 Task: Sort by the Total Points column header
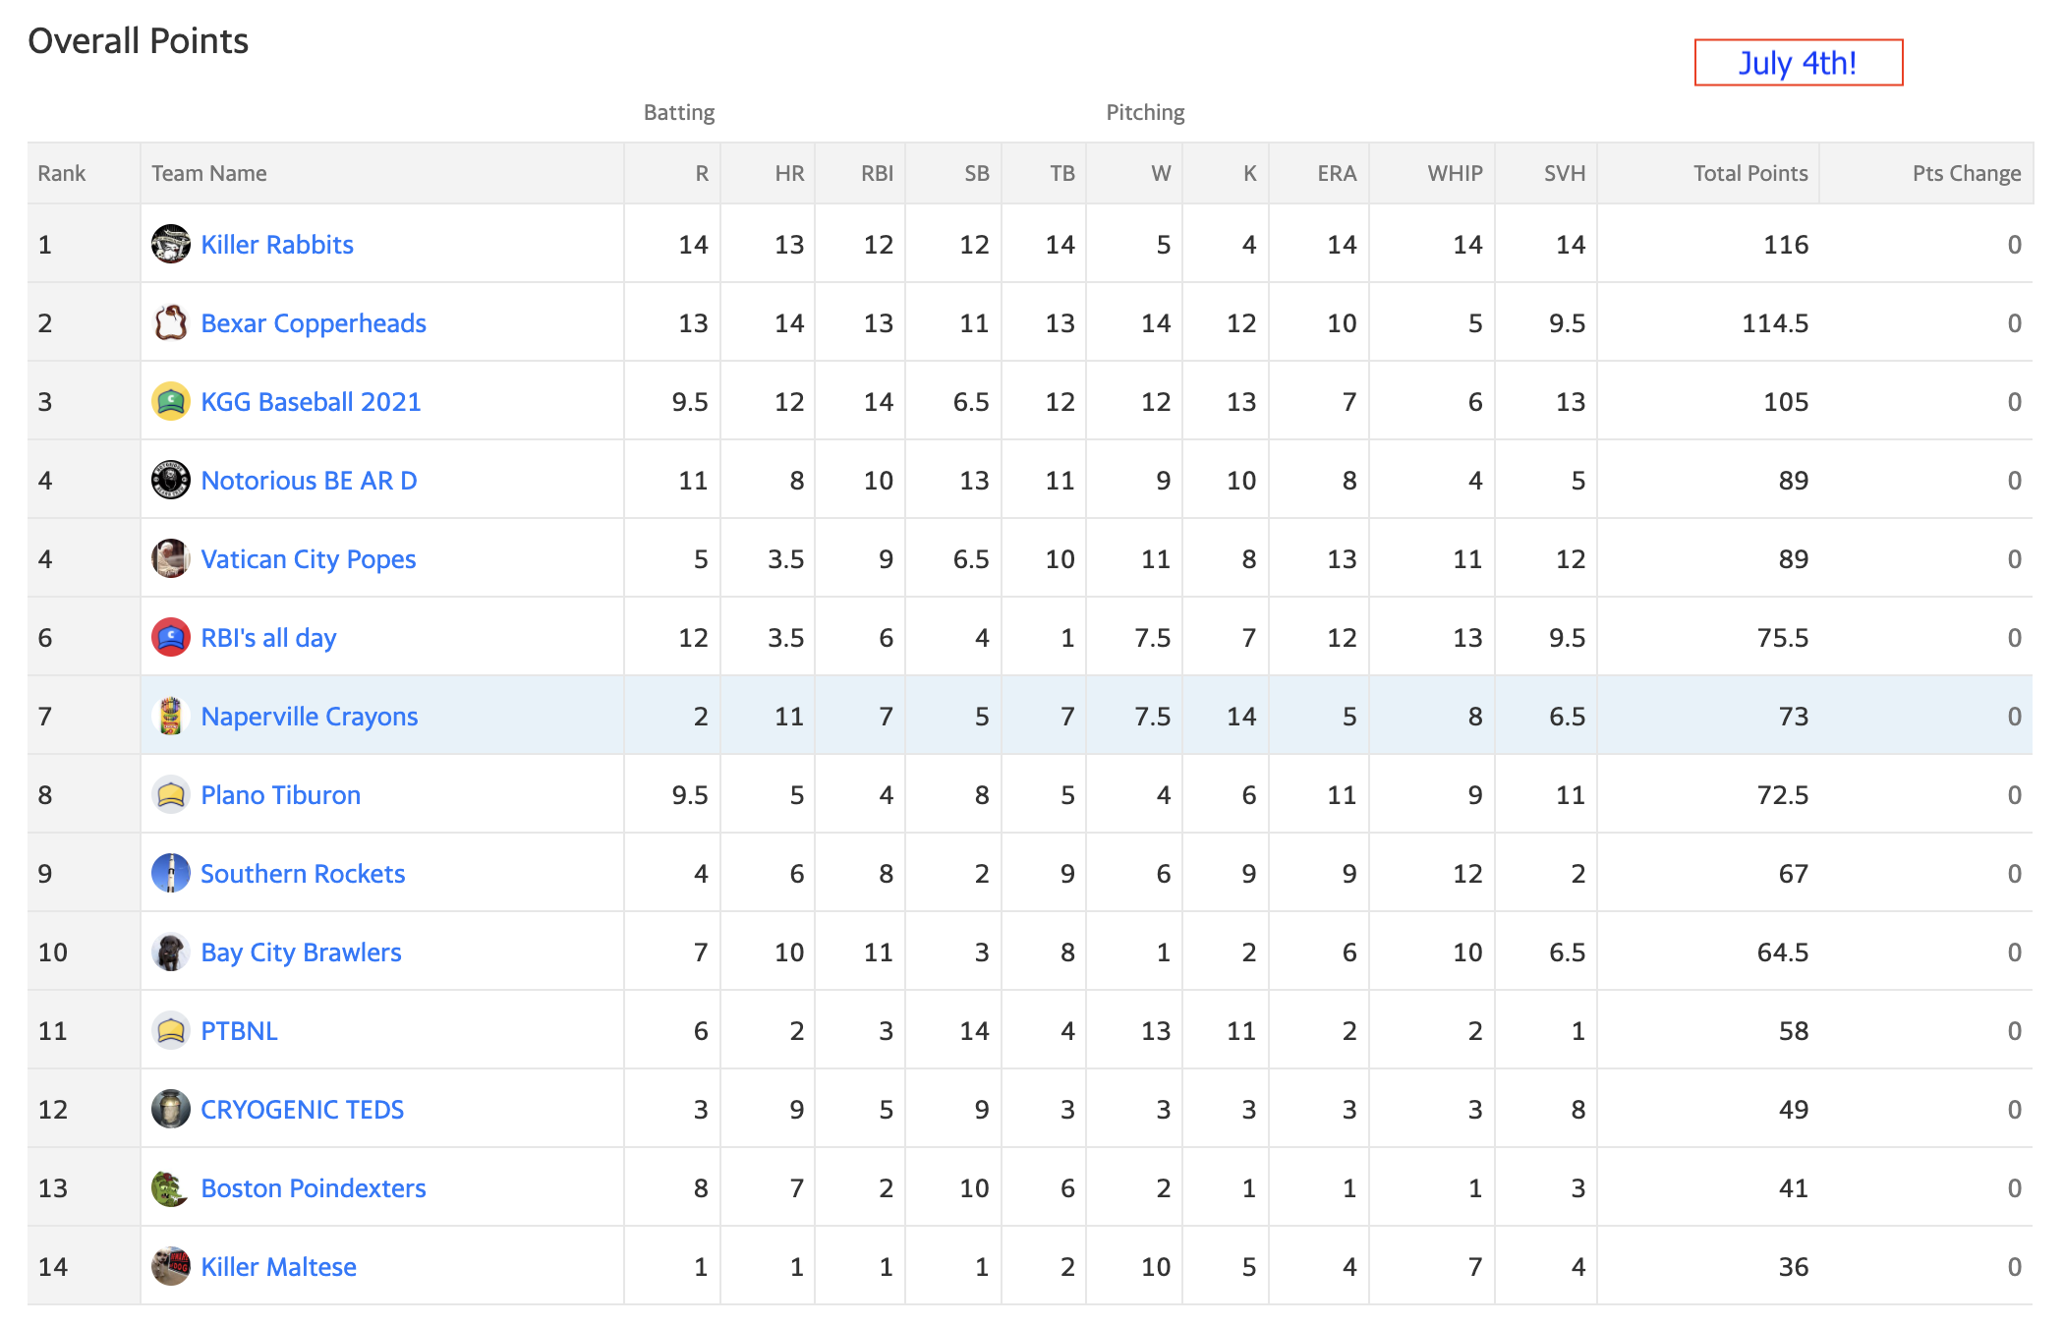[1750, 173]
